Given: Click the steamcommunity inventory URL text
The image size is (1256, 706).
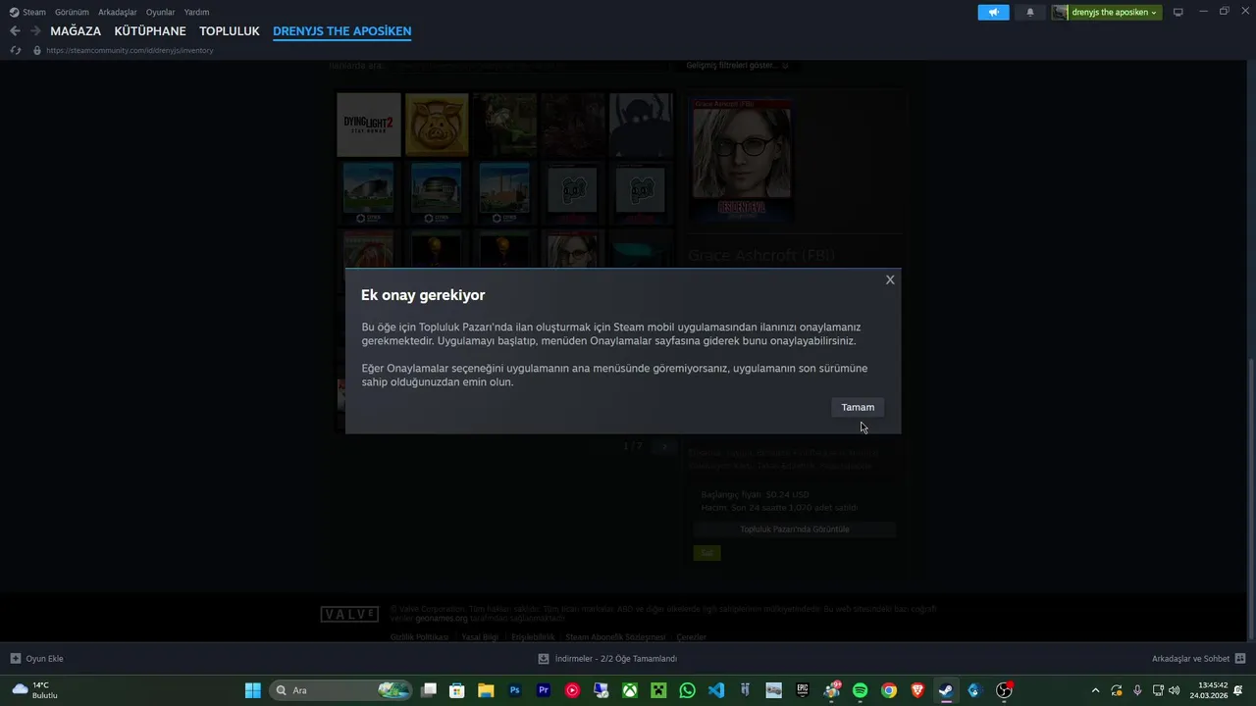Looking at the screenshot, I should [x=130, y=50].
